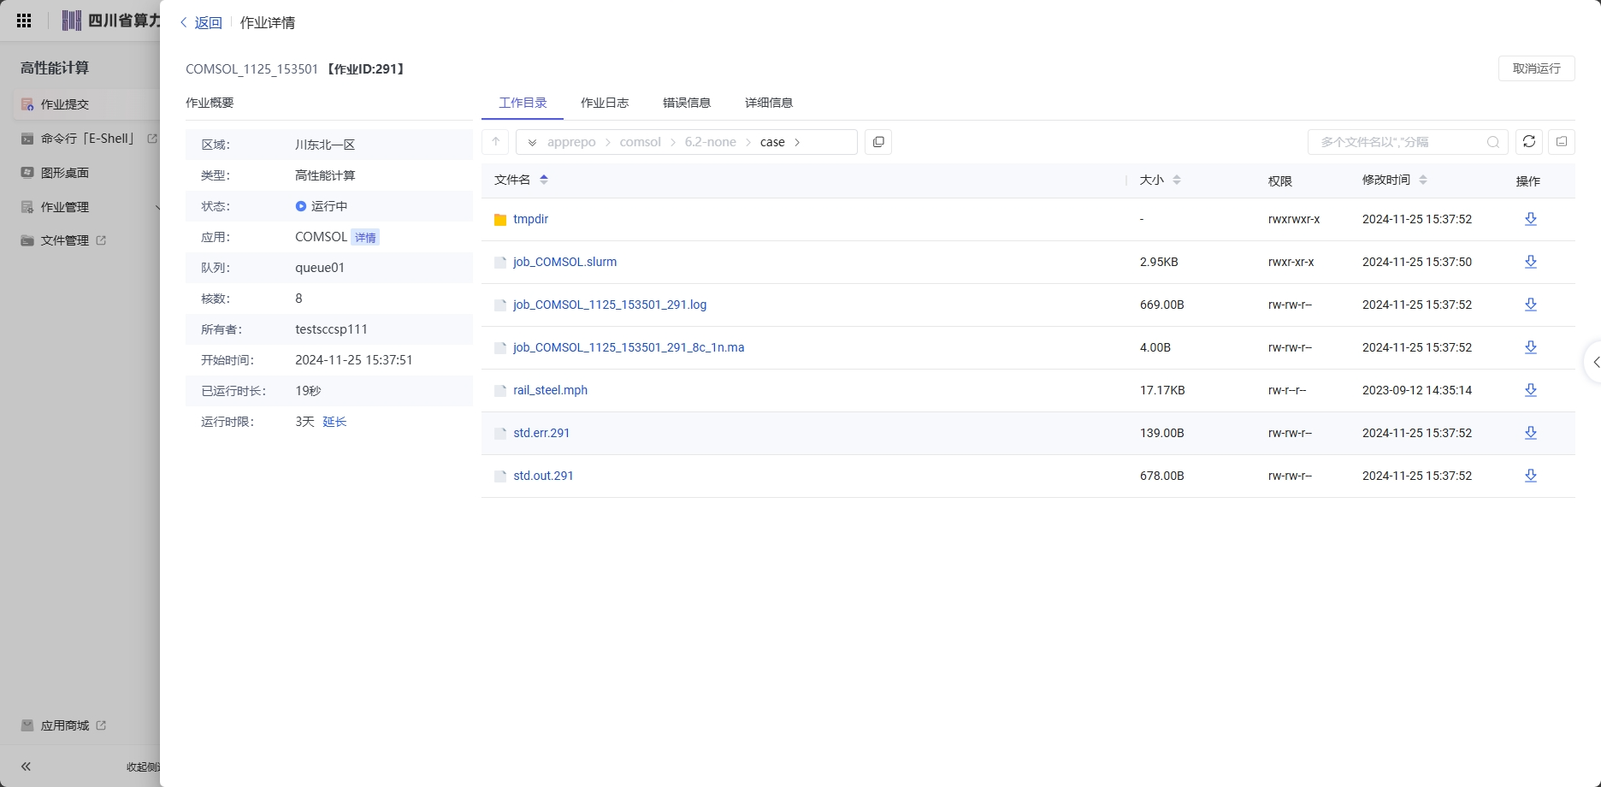
Task: Select case in breadcrumb path
Action: tap(772, 142)
